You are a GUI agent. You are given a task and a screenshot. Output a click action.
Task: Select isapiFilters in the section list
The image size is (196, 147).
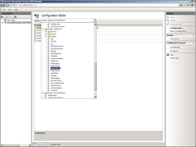55,73
